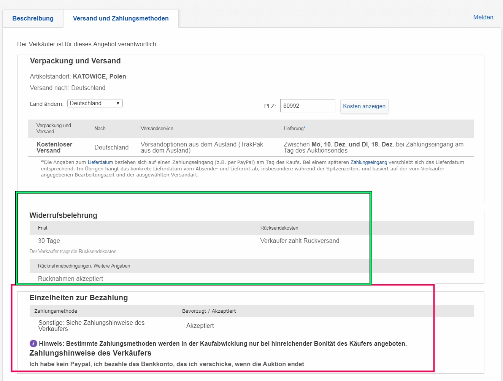The width and height of the screenshot is (503, 381).
Task: Open the Lieferdatum link in the footnote
Action: pyautogui.click(x=100, y=162)
